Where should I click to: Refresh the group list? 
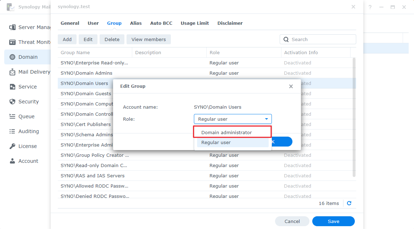click(x=349, y=203)
